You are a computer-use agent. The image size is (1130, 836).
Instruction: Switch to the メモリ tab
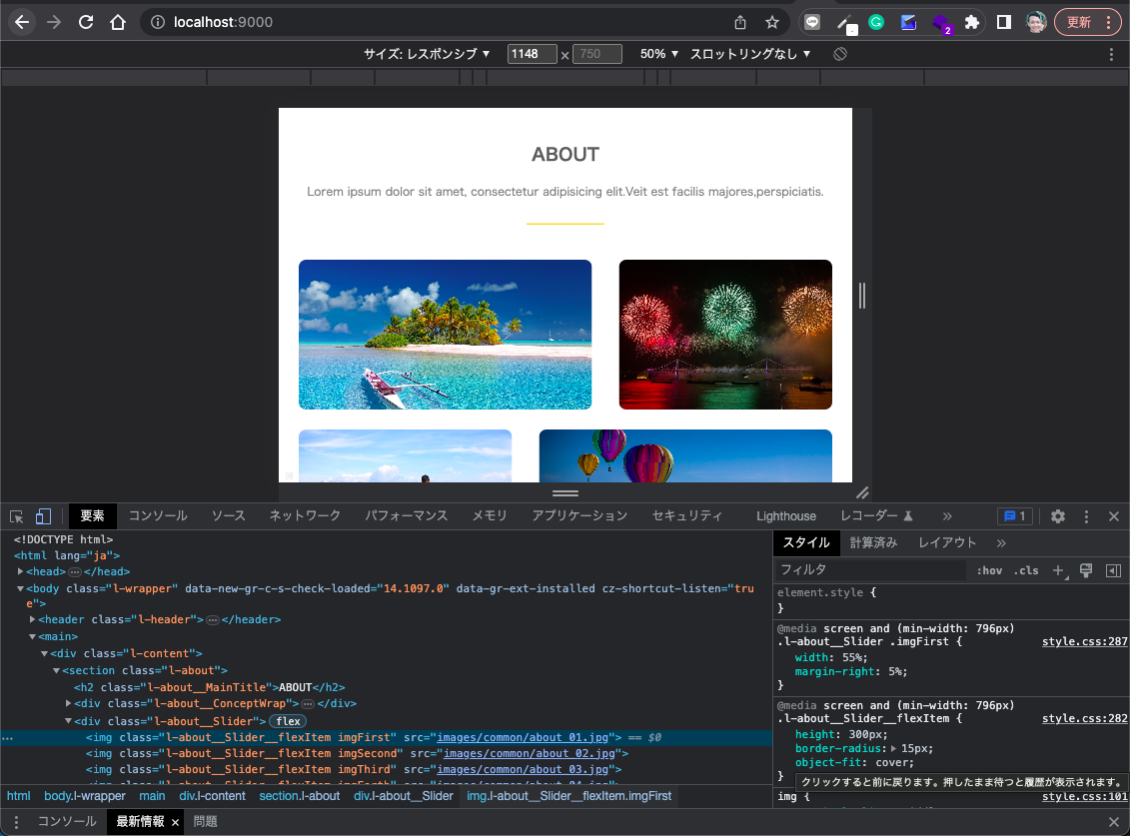(490, 516)
